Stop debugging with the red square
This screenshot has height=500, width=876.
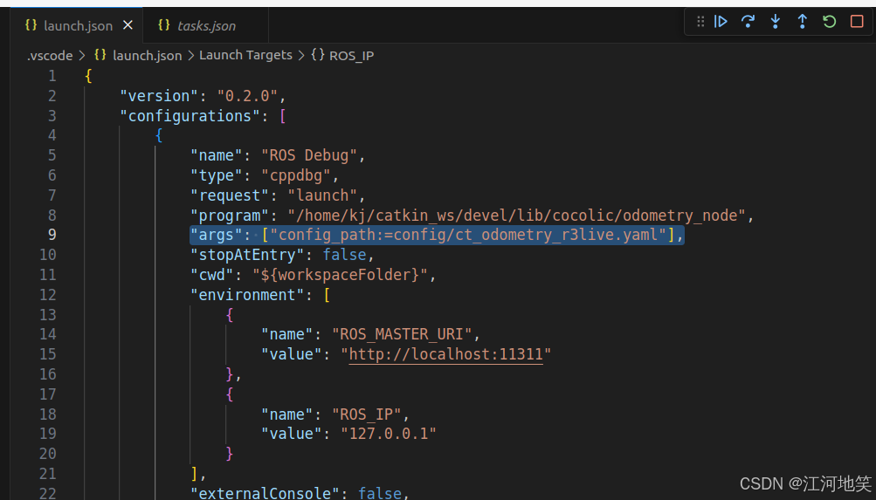coord(857,22)
